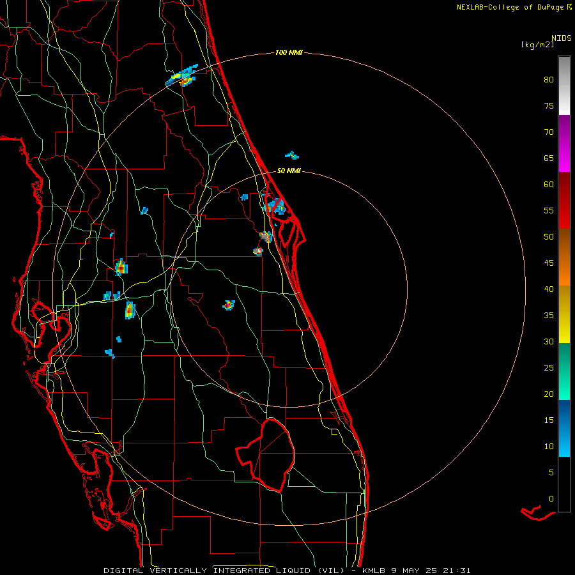Click 'DIGITAL VERTICALLY INTEGRATED LIQUID (VIL)' title text
The width and height of the screenshot is (575, 575).
(224, 571)
